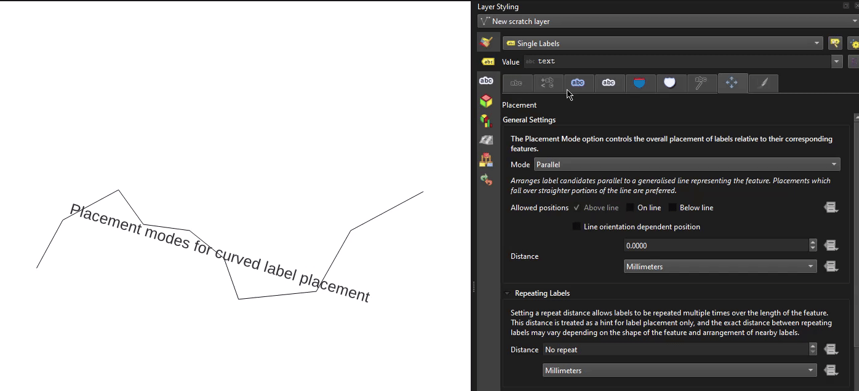Open the Single Labels type dropdown
This screenshot has width=859, height=391.
point(663,44)
